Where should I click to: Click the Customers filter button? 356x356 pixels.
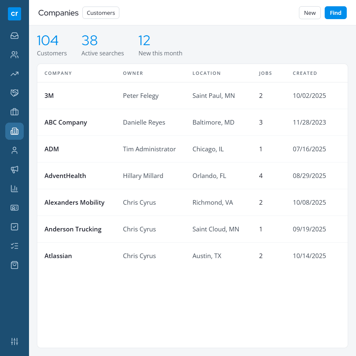point(101,13)
